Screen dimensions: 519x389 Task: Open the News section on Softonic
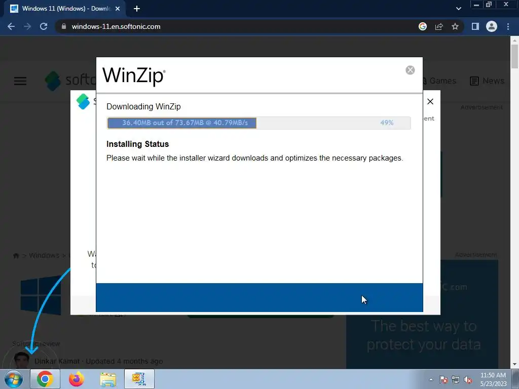coord(487,81)
